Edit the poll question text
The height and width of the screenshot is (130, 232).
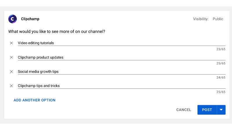57,31
